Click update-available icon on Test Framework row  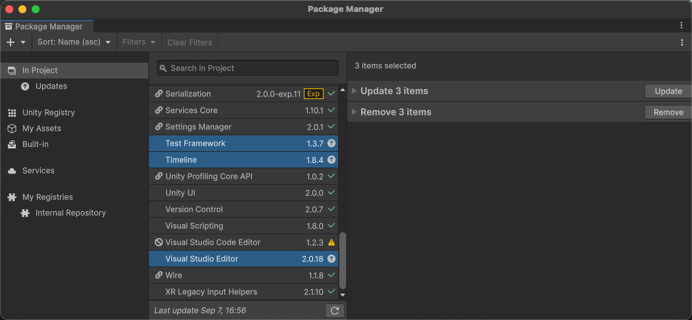point(332,143)
